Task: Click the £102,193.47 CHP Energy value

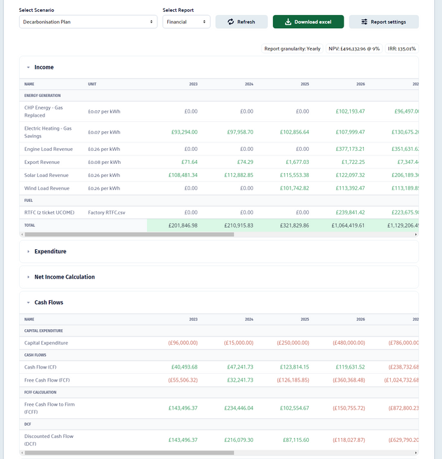Action: click(350, 111)
